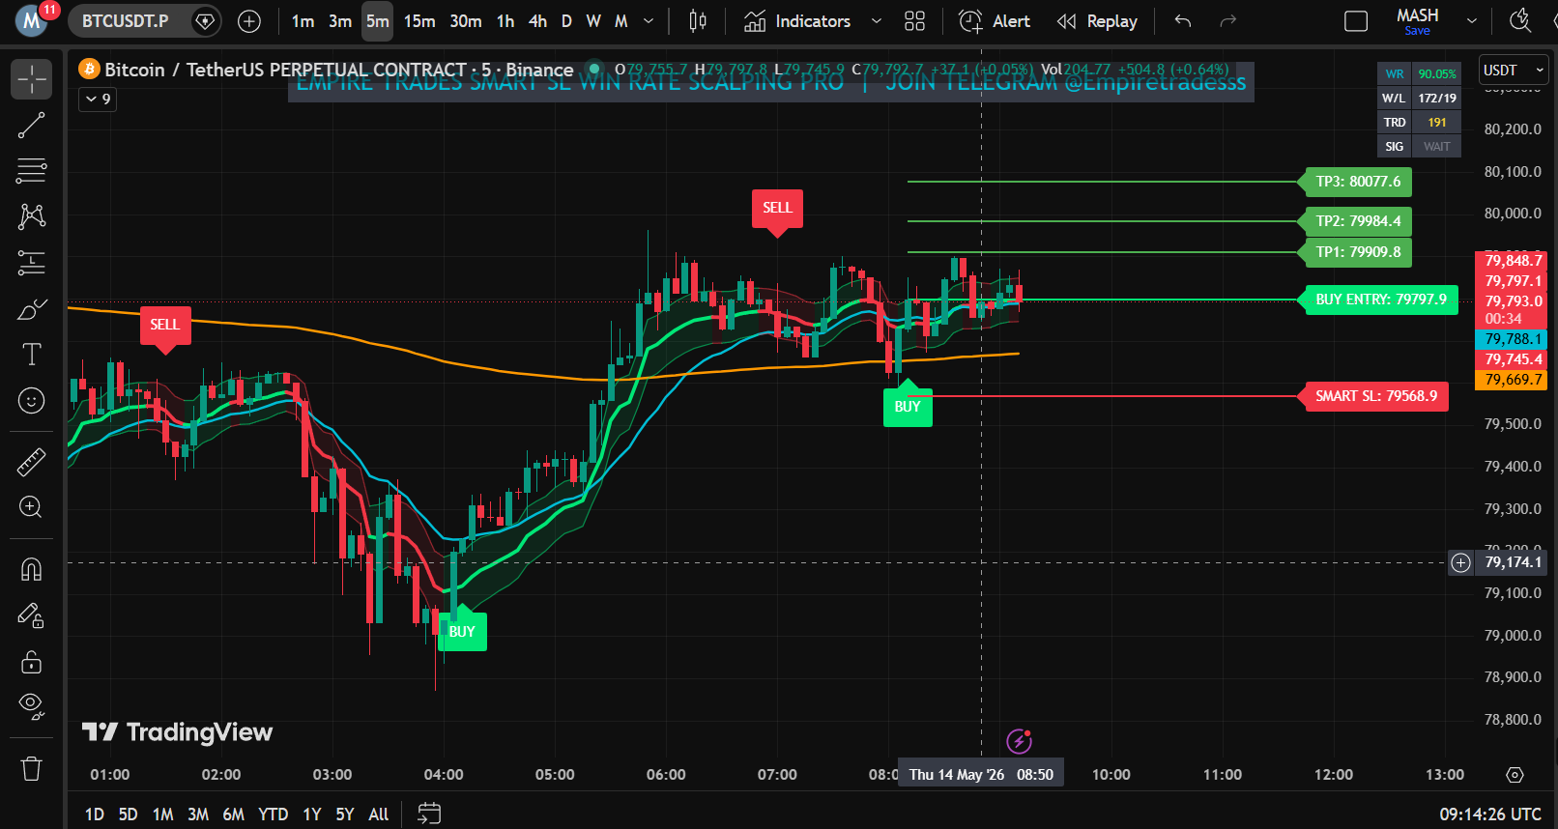Click the undo arrow
Viewport: 1558px width, 829px height.
click(x=1183, y=21)
